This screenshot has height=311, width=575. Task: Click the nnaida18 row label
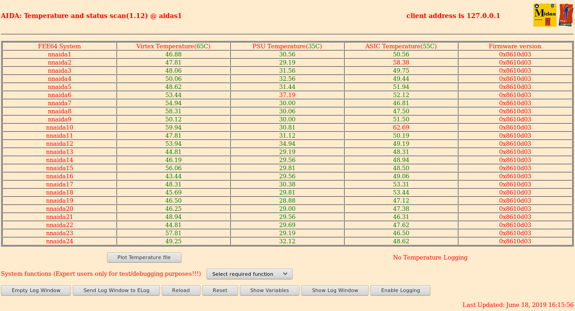coord(60,192)
